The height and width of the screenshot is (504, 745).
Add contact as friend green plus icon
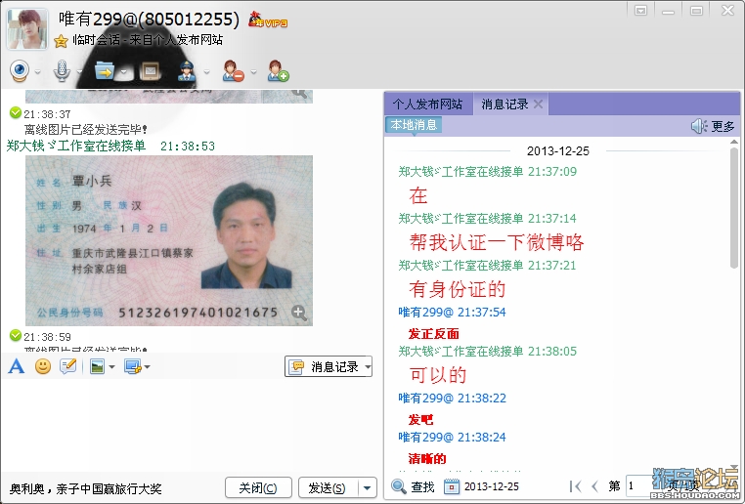278,71
